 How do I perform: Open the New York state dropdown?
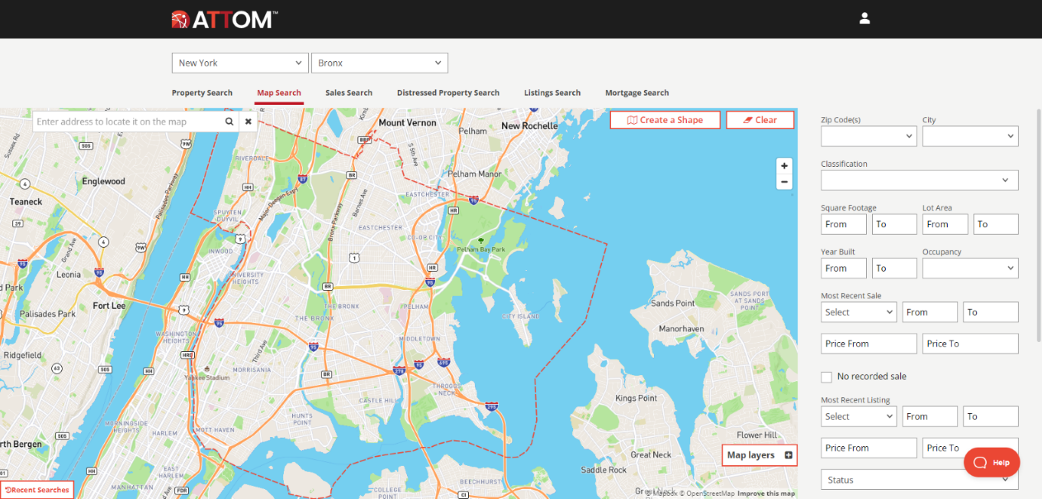(x=240, y=63)
